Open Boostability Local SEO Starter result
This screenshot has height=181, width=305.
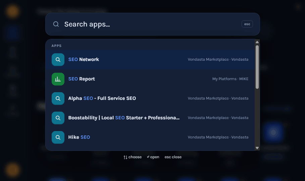coord(150,118)
